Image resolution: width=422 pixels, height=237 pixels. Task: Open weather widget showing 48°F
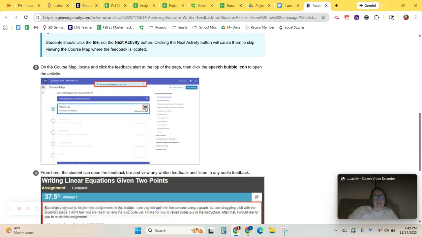pos(20,230)
